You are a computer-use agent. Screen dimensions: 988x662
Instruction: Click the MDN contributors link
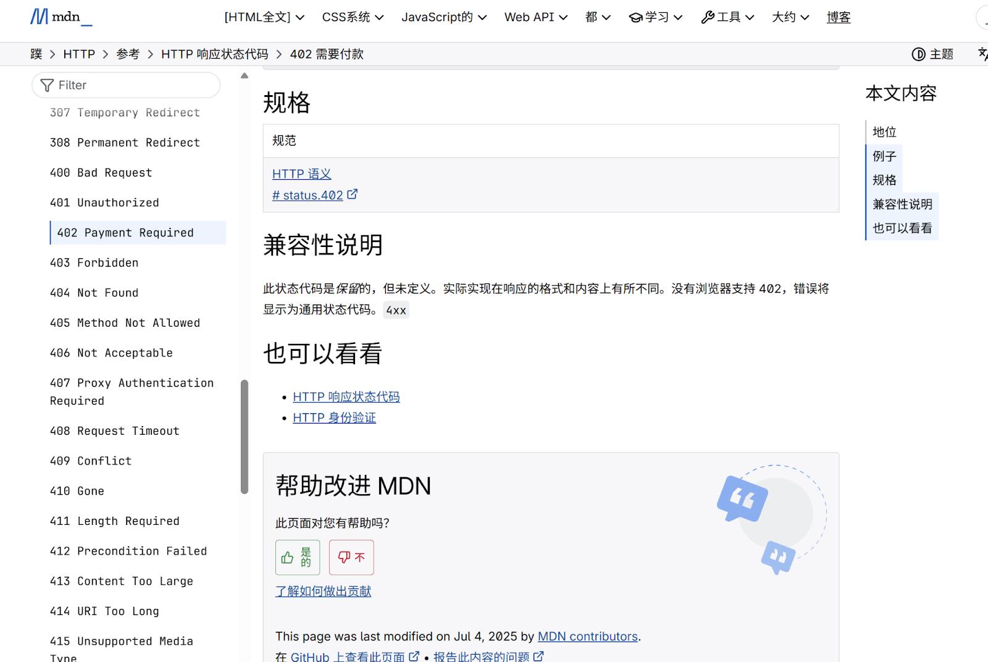pyautogui.click(x=587, y=636)
